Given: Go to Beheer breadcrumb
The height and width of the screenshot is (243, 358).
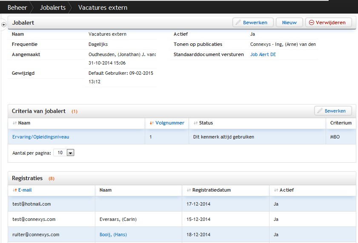Looking at the screenshot, I should point(17,8).
